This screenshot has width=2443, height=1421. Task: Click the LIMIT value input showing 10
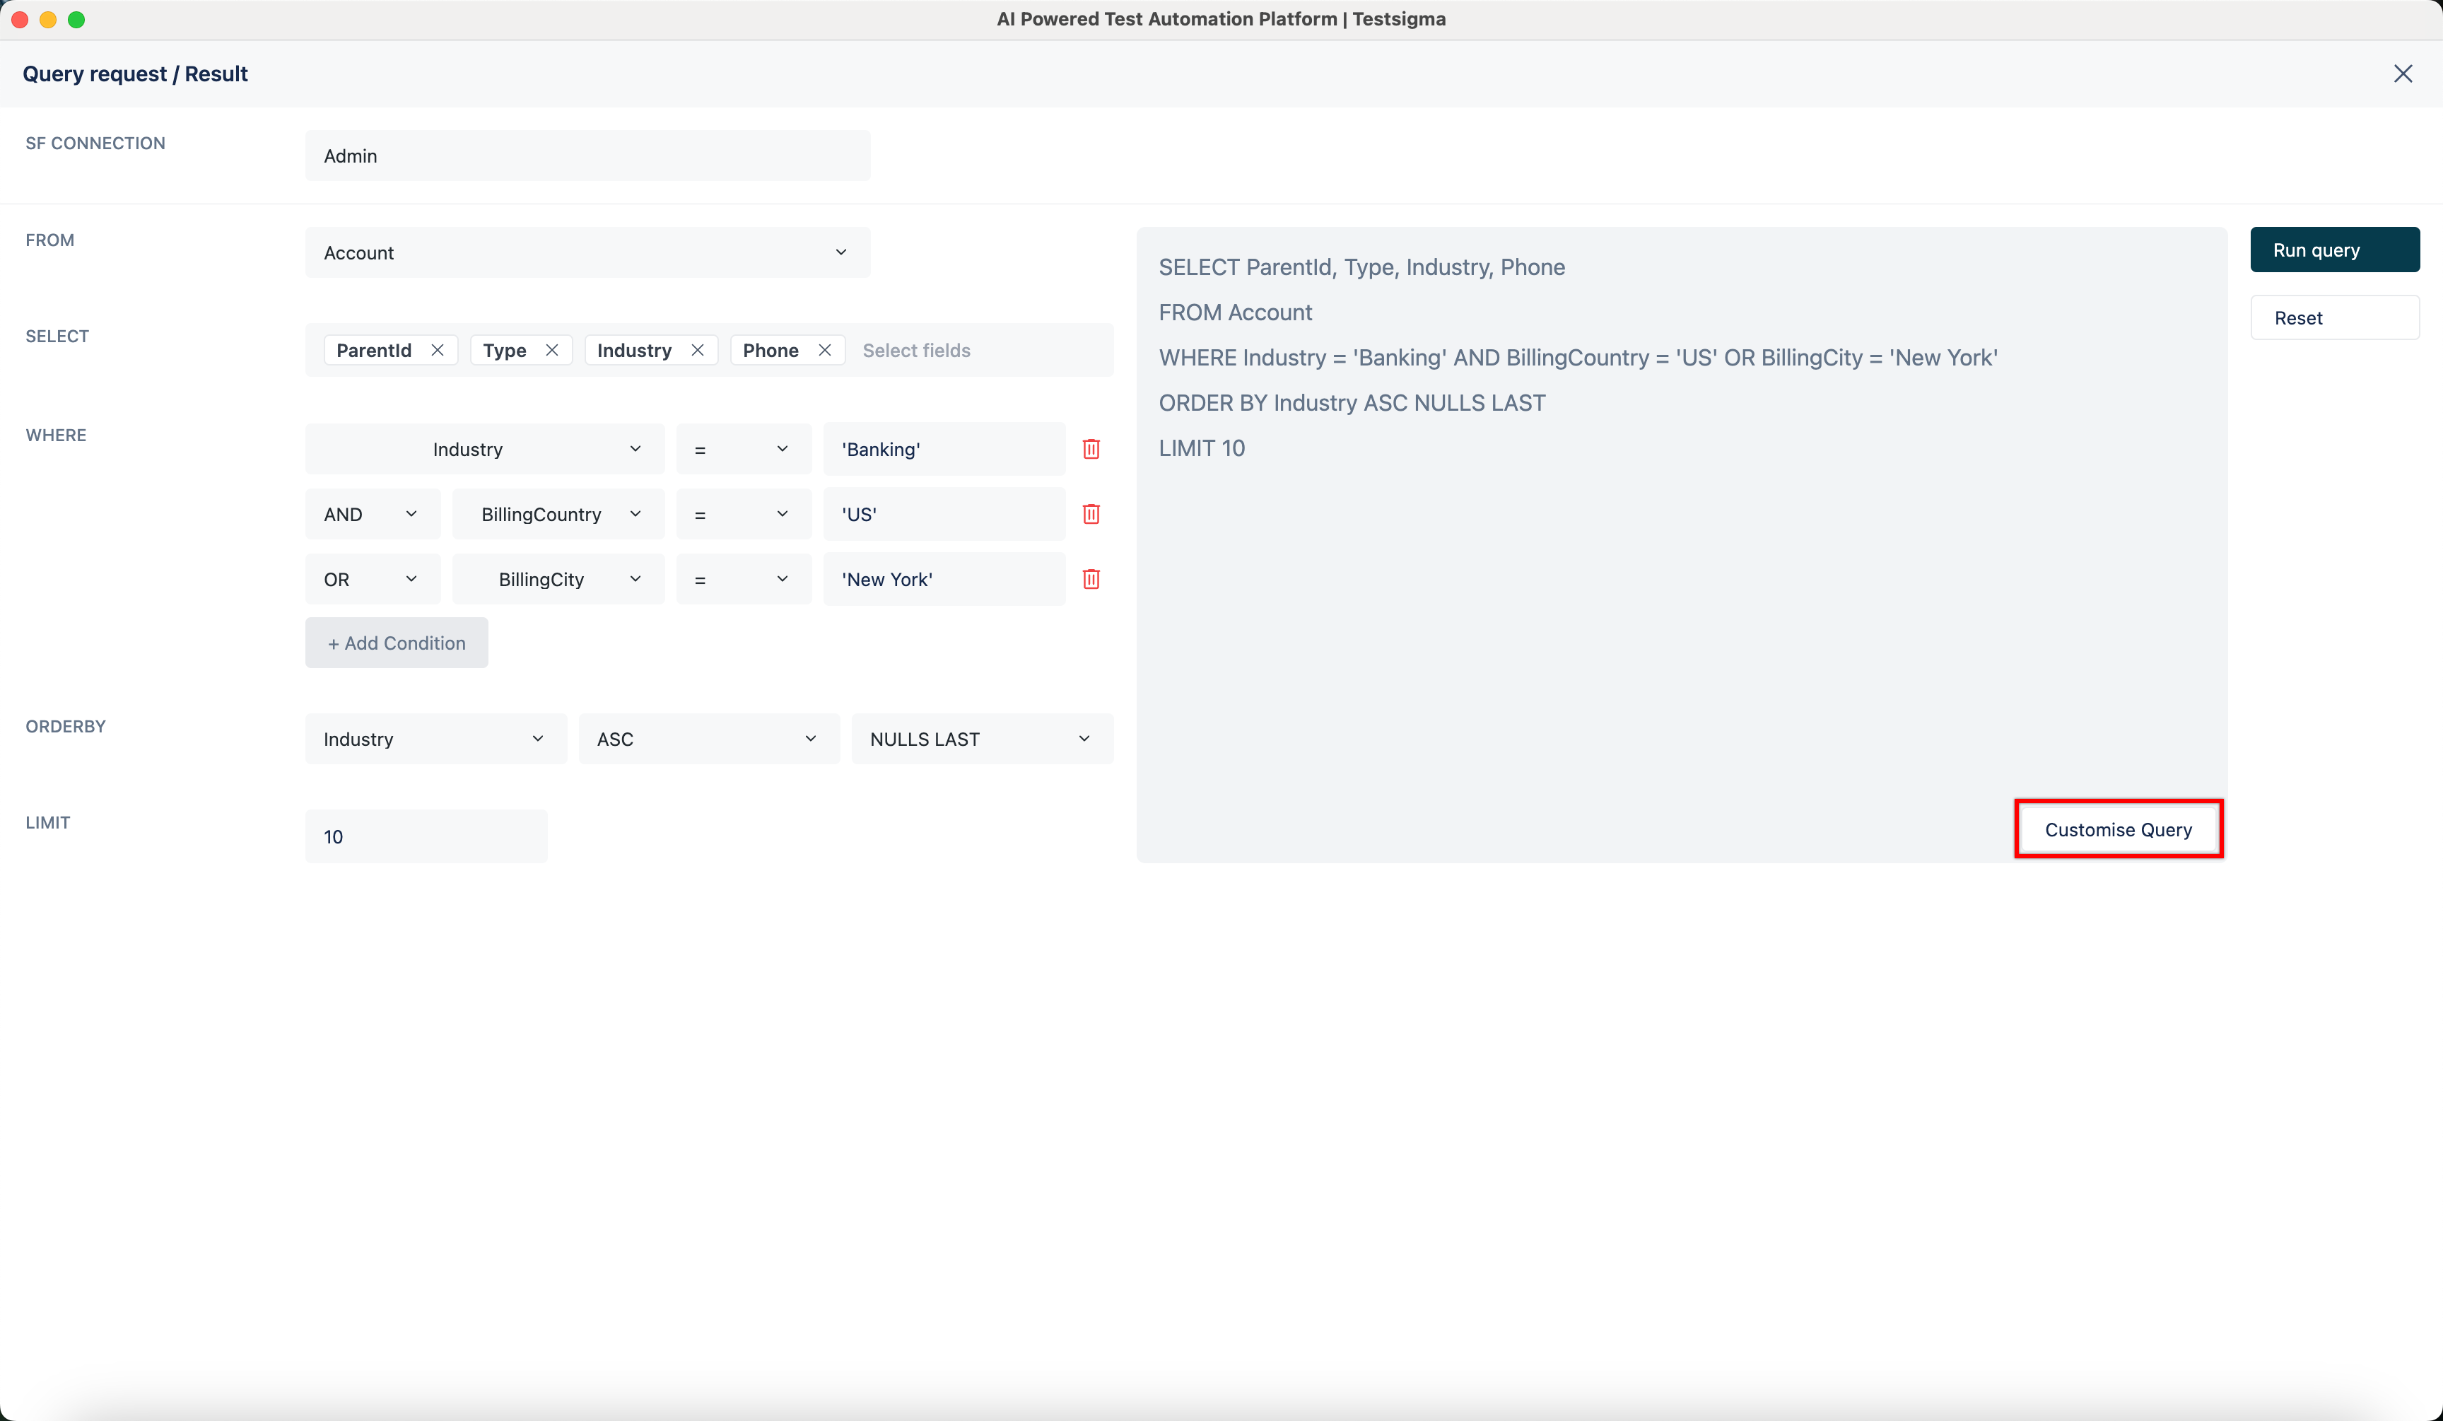(425, 836)
